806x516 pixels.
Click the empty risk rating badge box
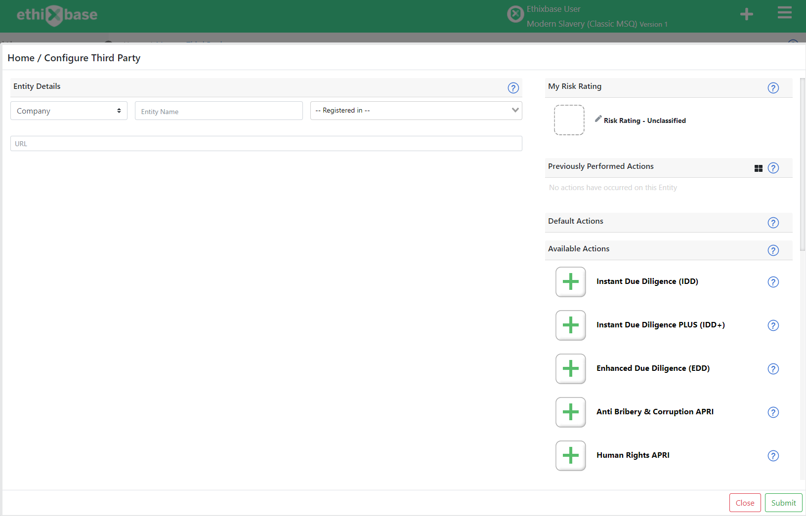tap(569, 120)
